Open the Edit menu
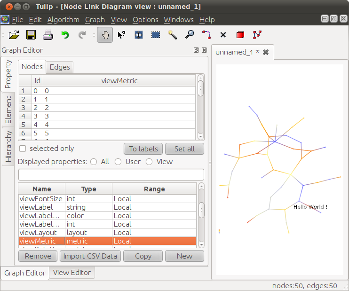Image resolution: width=349 pixels, height=291 pixels. (35, 20)
